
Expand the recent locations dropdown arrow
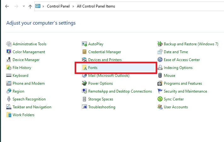tap(24, 6)
